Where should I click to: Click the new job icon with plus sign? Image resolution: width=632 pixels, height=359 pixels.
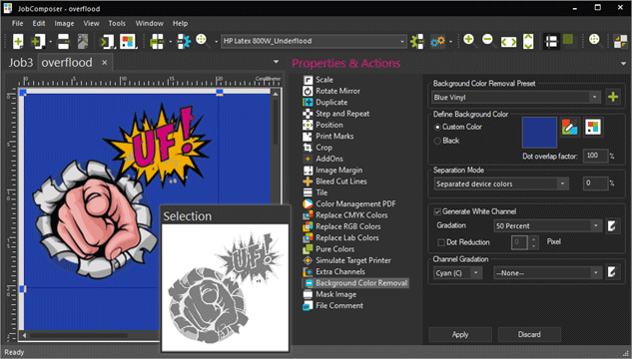click(18, 41)
